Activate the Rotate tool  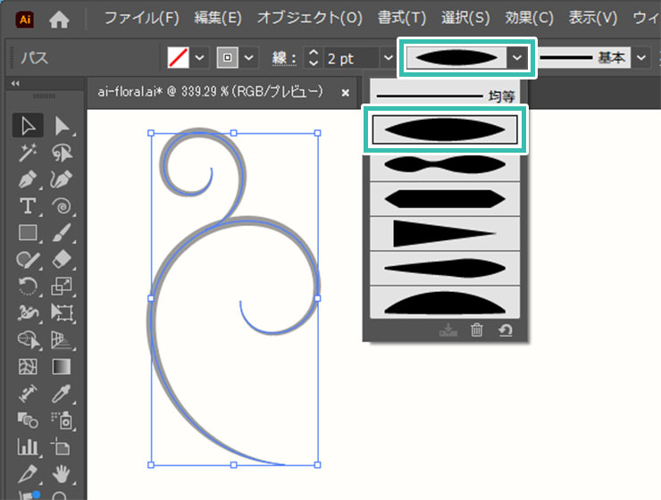point(28,286)
